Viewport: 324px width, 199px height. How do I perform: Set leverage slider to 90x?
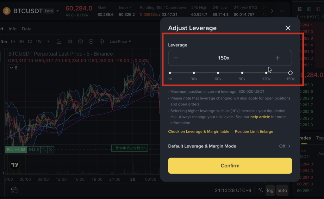tap(242, 73)
